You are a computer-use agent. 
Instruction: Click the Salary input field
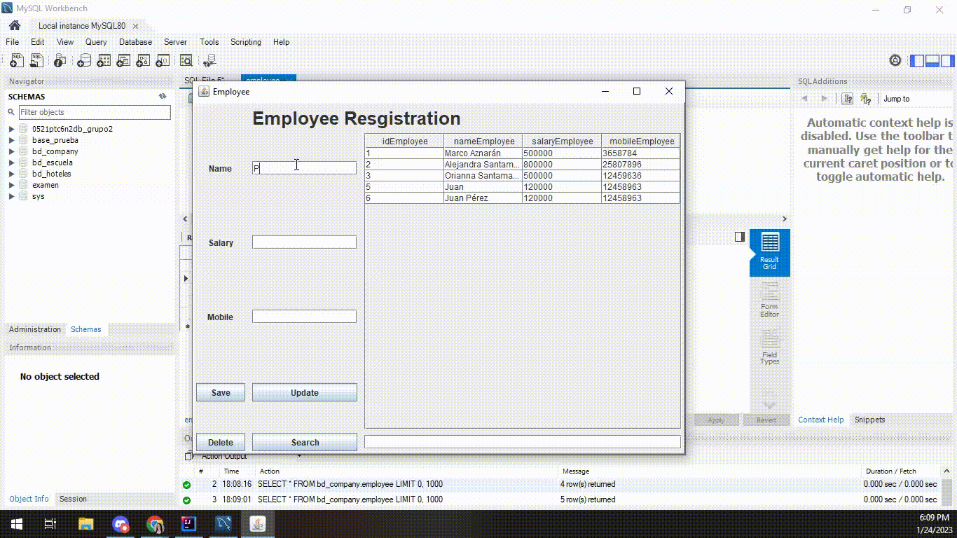[304, 242]
